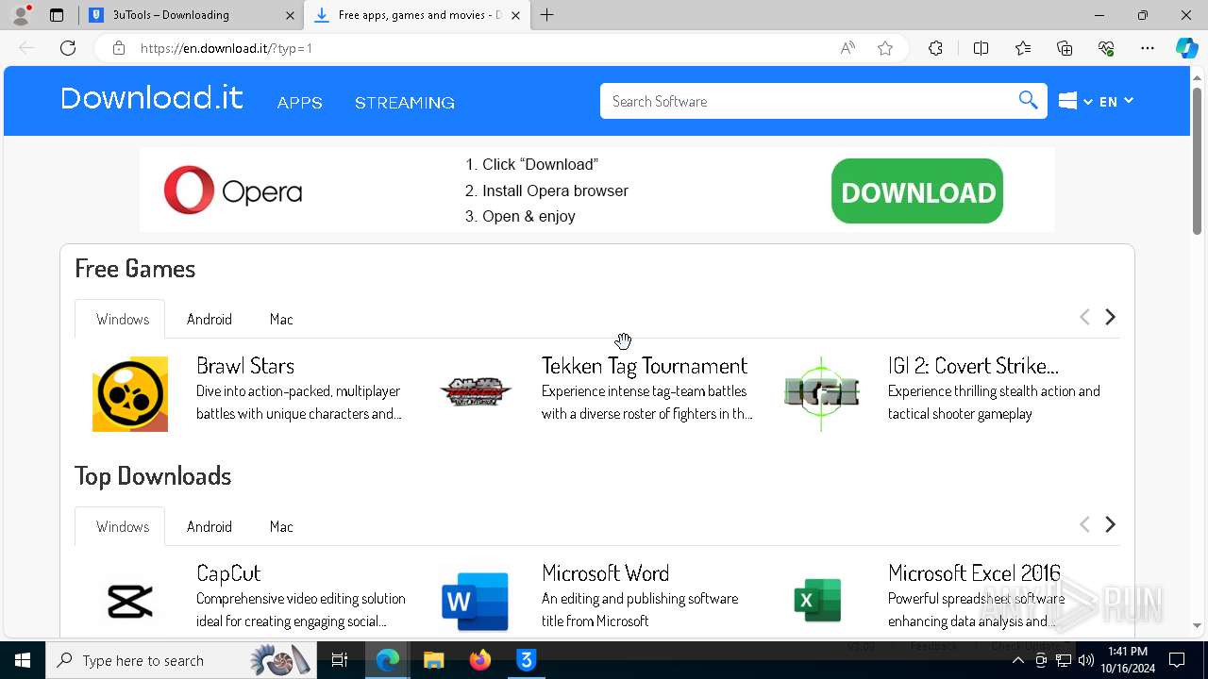Open 3uTools app on the taskbar
1208x679 pixels.
click(527, 660)
